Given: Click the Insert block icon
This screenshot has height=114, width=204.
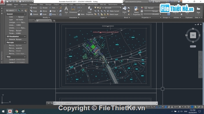Looking at the screenshot, I should tap(125, 10).
